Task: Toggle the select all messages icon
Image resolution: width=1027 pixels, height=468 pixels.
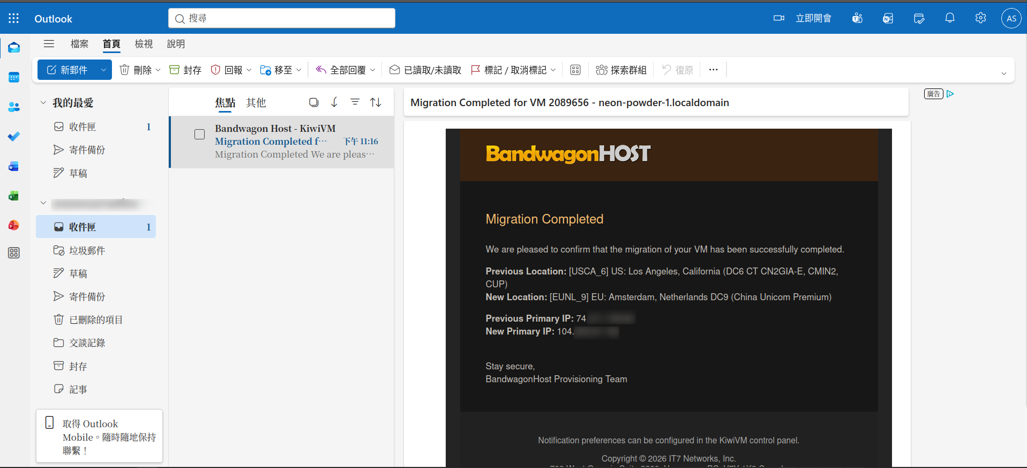Action: click(313, 102)
